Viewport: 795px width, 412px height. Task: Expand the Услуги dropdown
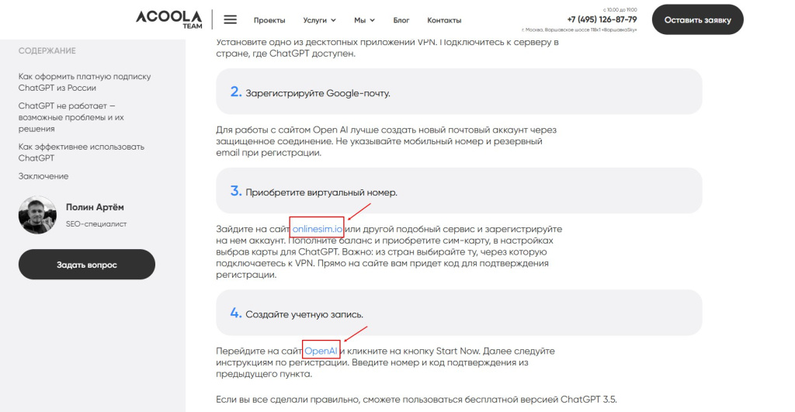point(319,20)
